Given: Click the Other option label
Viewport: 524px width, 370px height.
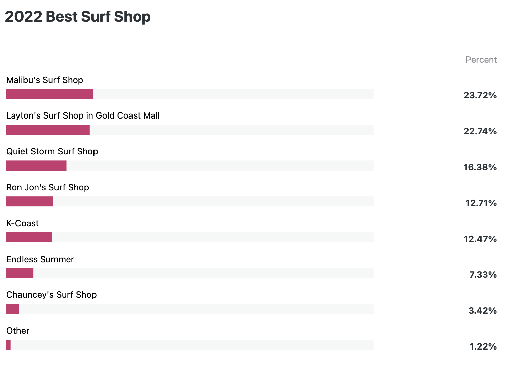Looking at the screenshot, I should 18,331.
